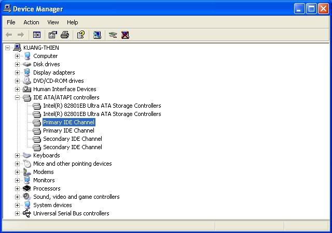Click the Uninstall device red X icon

(125, 35)
